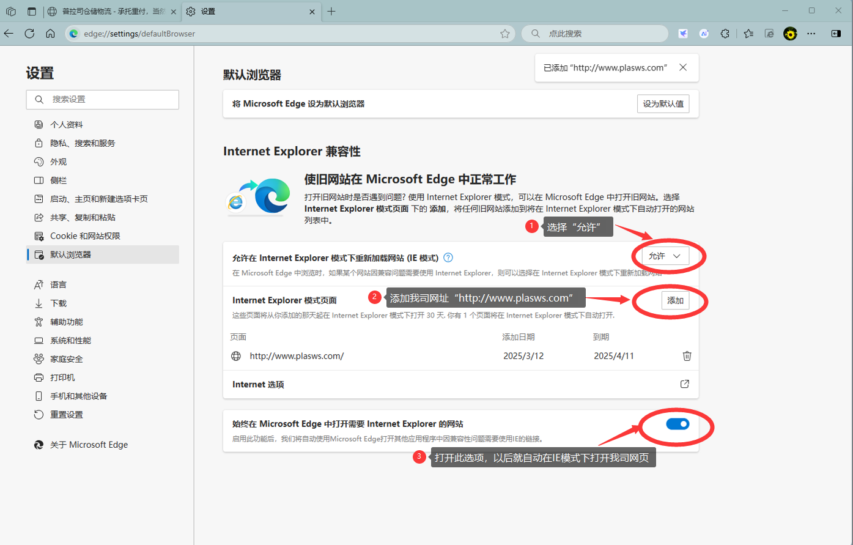Select 外观 in the settings sidebar
The image size is (853, 545).
59,161
